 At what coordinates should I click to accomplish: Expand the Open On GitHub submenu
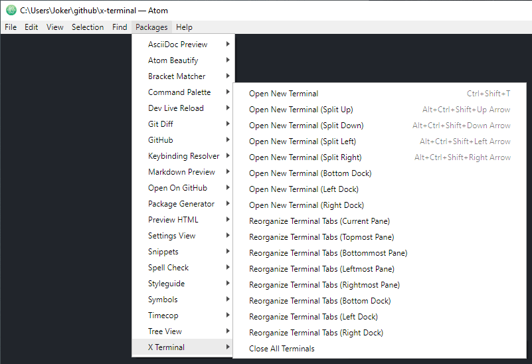pyautogui.click(x=183, y=187)
